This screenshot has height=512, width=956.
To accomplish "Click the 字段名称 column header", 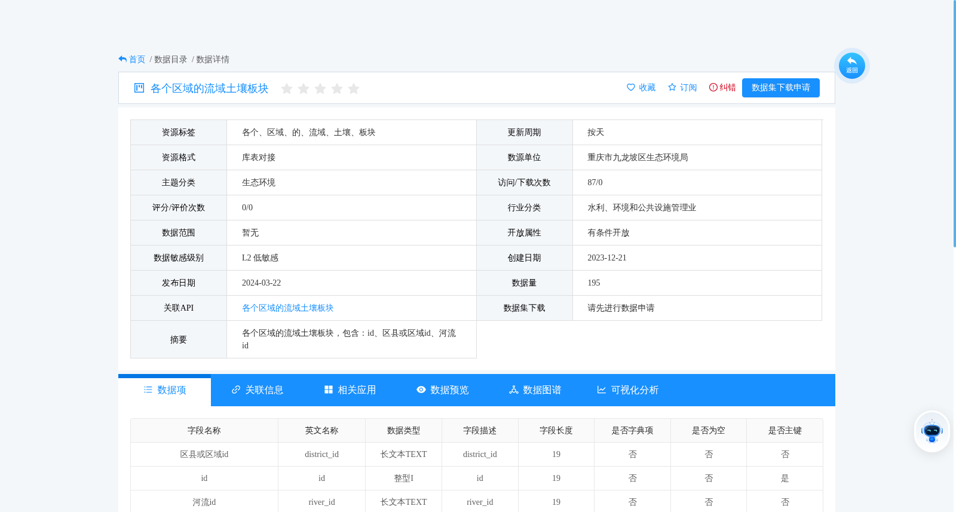I will click(x=204, y=430).
